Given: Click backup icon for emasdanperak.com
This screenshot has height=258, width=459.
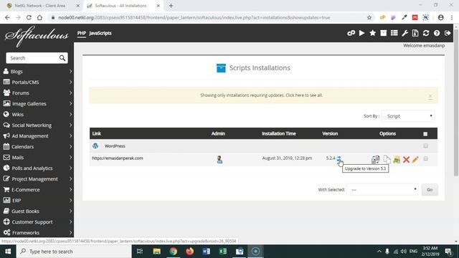Looking at the screenshot, I should coord(397,159).
